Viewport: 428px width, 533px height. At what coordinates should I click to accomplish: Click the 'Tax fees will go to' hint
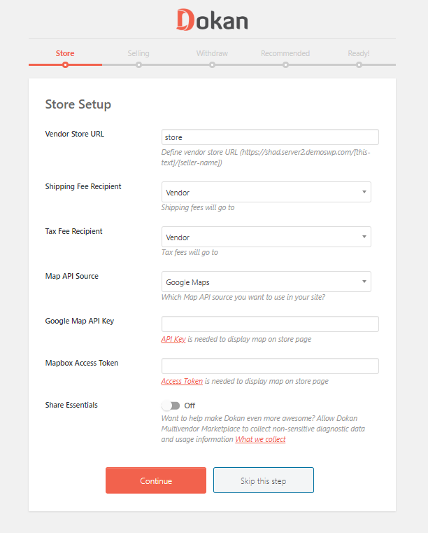[x=190, y=253]
